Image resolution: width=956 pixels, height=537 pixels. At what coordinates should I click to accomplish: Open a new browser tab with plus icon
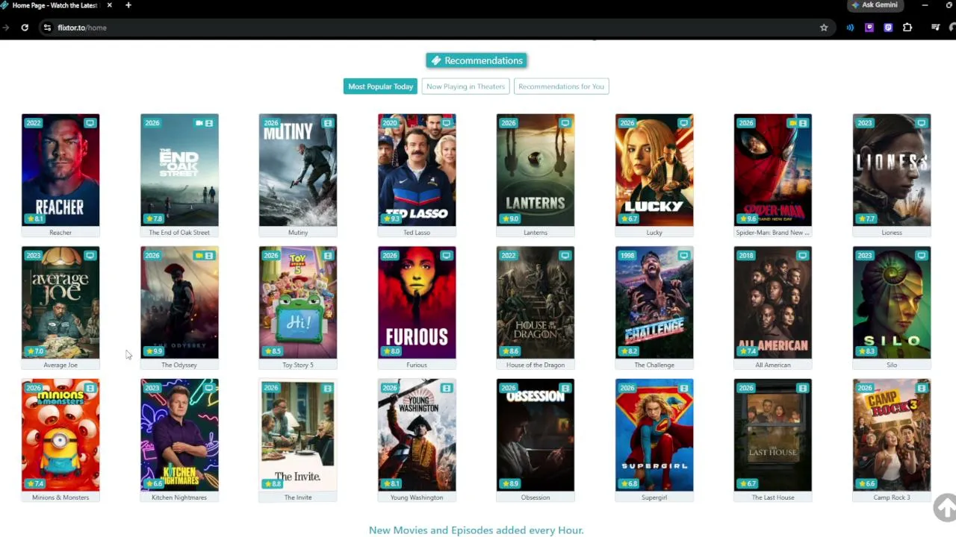click(128, 5)
